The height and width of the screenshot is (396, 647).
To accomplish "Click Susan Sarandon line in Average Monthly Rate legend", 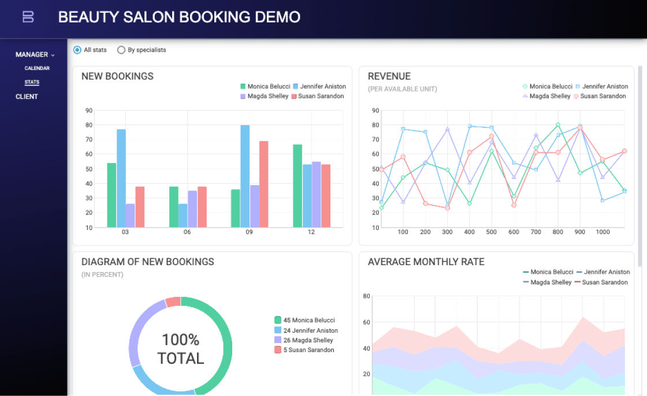I will pyautogui.click(x=578, y=282).
